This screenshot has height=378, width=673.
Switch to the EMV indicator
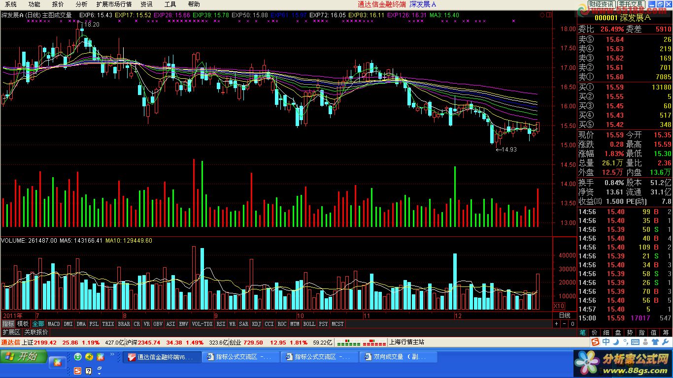(x=183, y=324)
